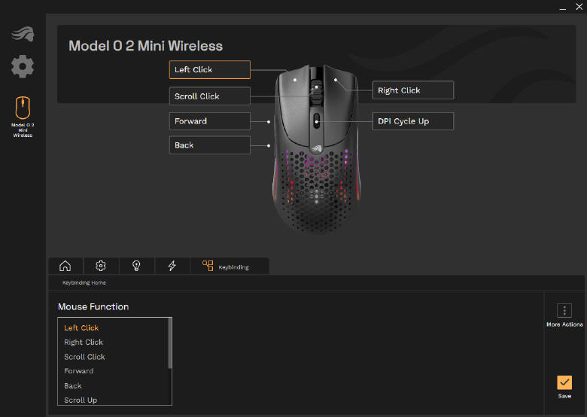Click the More Actions three-dot icon
This screenshot has height=417, width=587.
pyautogui.click(x=564, y=310)
